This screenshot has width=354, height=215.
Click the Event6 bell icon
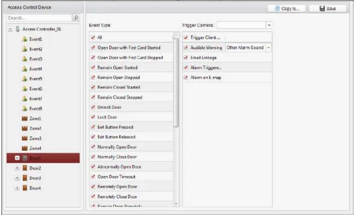[25, 89]
